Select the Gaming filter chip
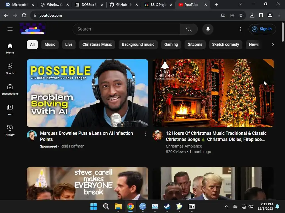The image size is (285, 213). [171, 45]
